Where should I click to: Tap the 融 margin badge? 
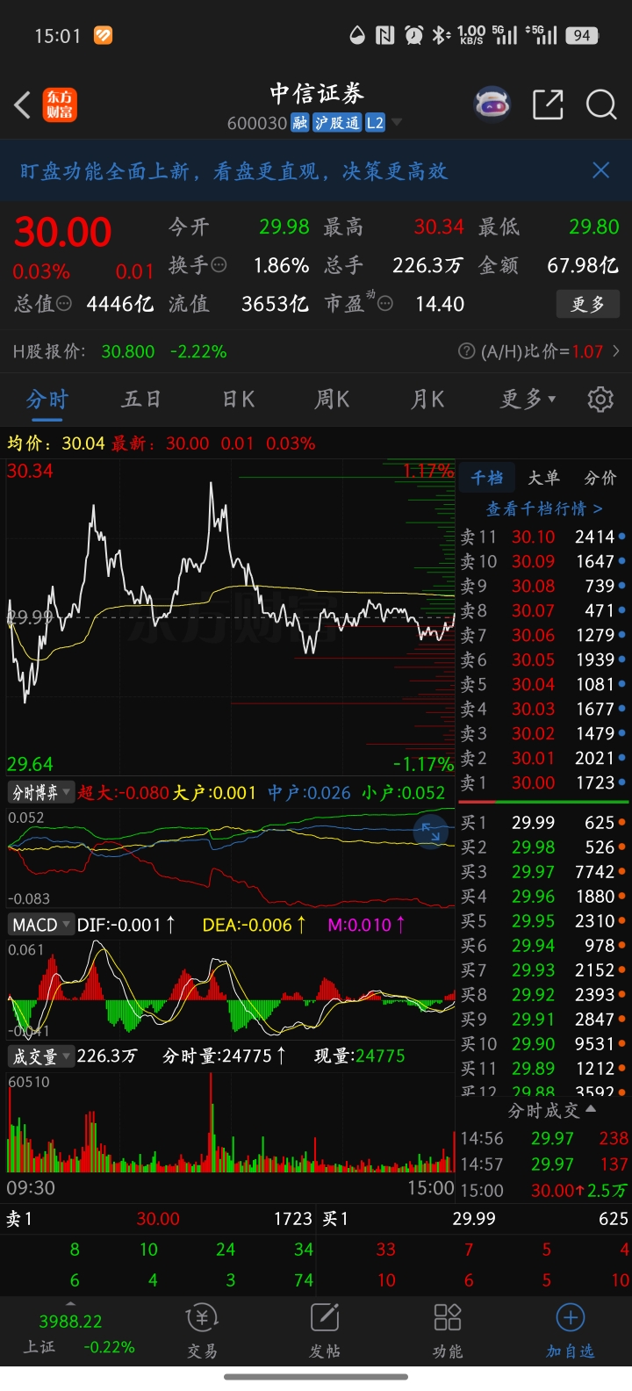coord(300,123)
